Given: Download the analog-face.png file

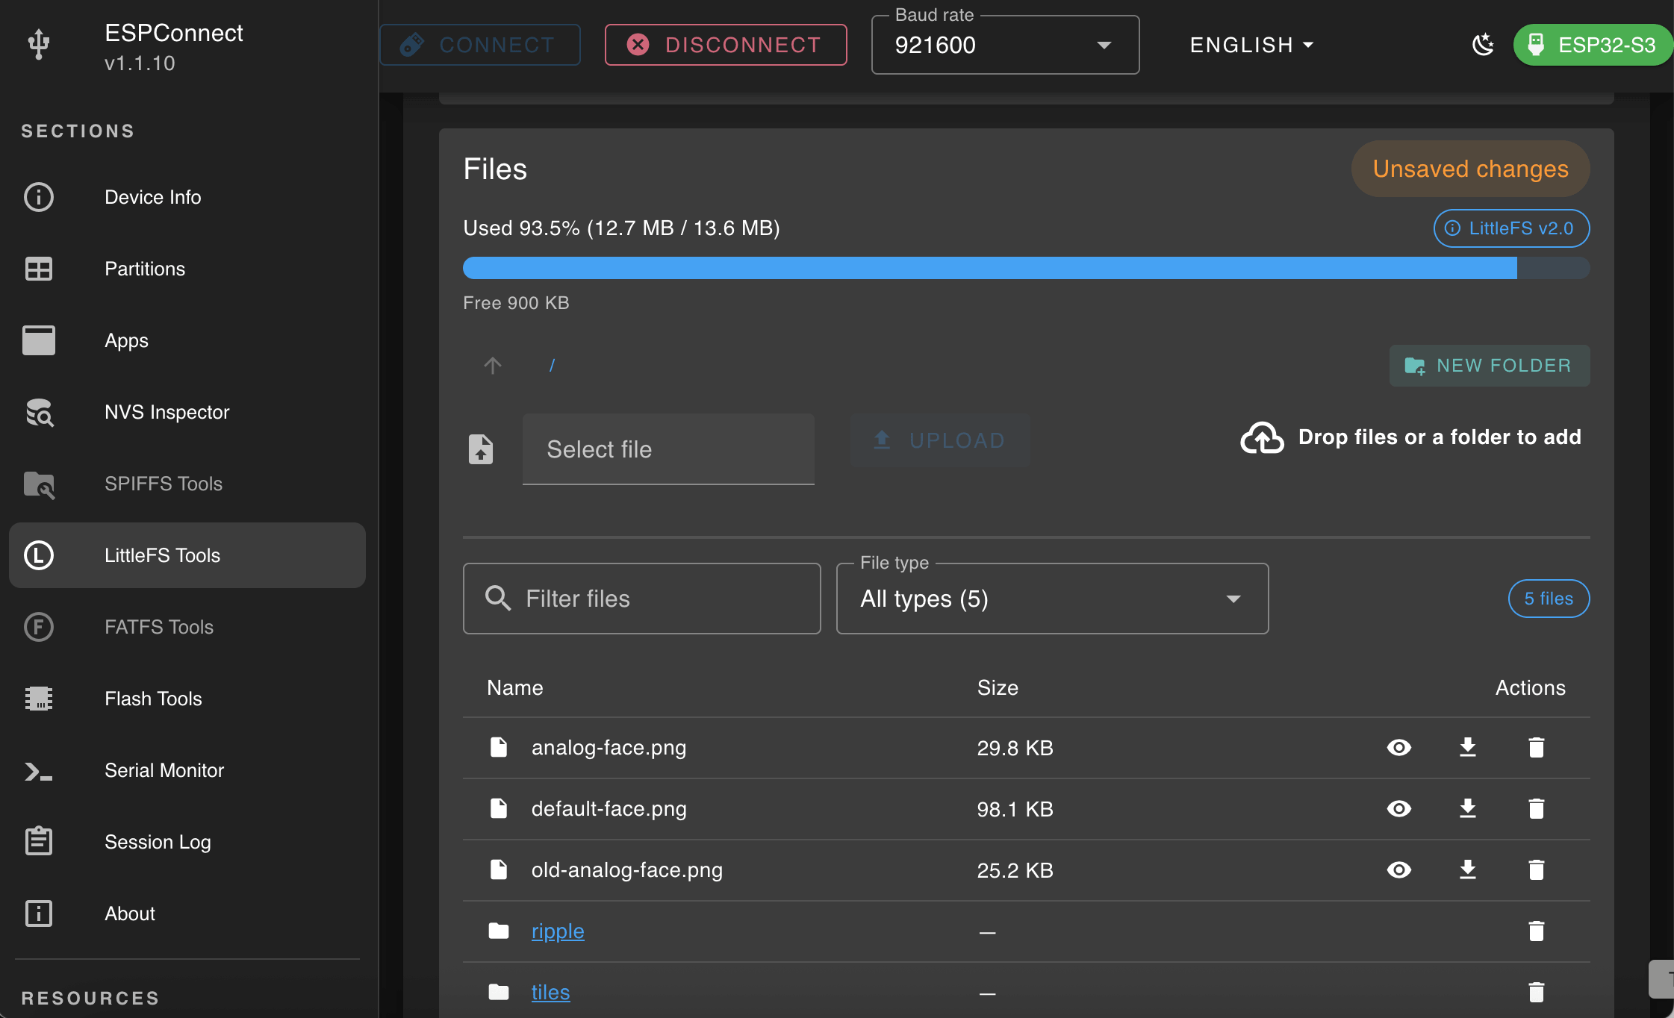Looking at the screenshot, I should [x=1467, y=747].
